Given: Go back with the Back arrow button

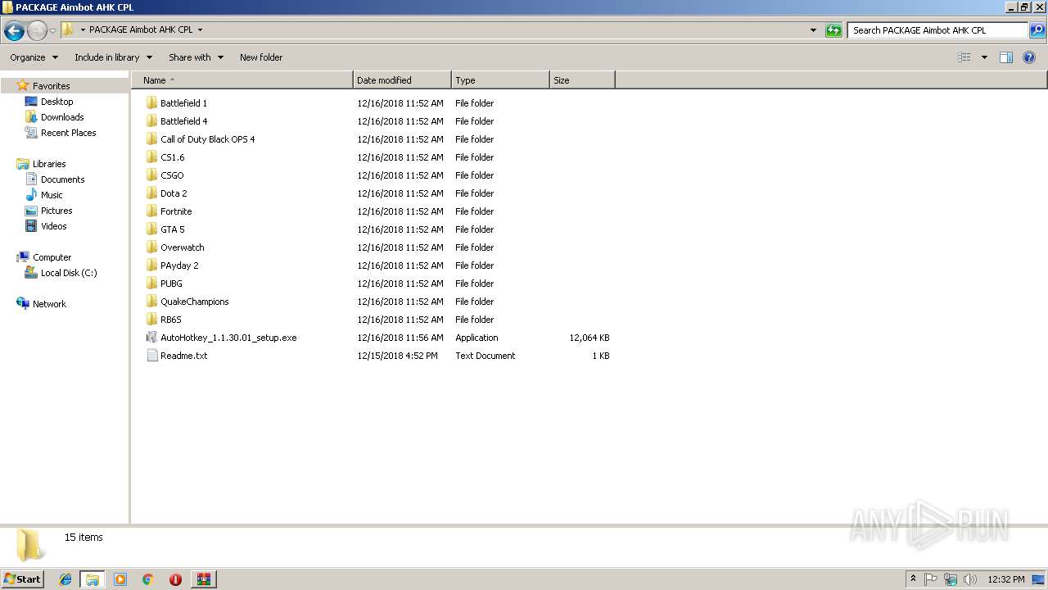Looking at the screenshot, I should (x=14, y=31).
